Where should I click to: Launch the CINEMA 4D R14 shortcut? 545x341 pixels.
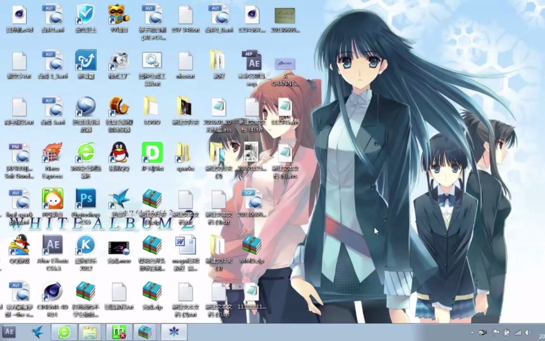click(x=52, y=300)
